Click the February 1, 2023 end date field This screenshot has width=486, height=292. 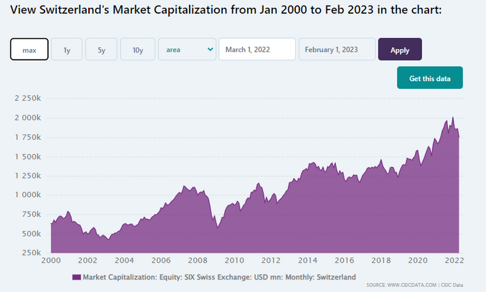[x=337, y=49]
